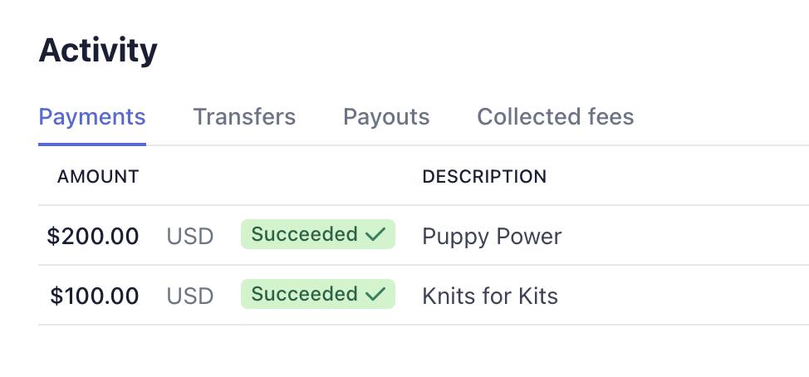Open the Payments tab

click(x=92, y=117)
